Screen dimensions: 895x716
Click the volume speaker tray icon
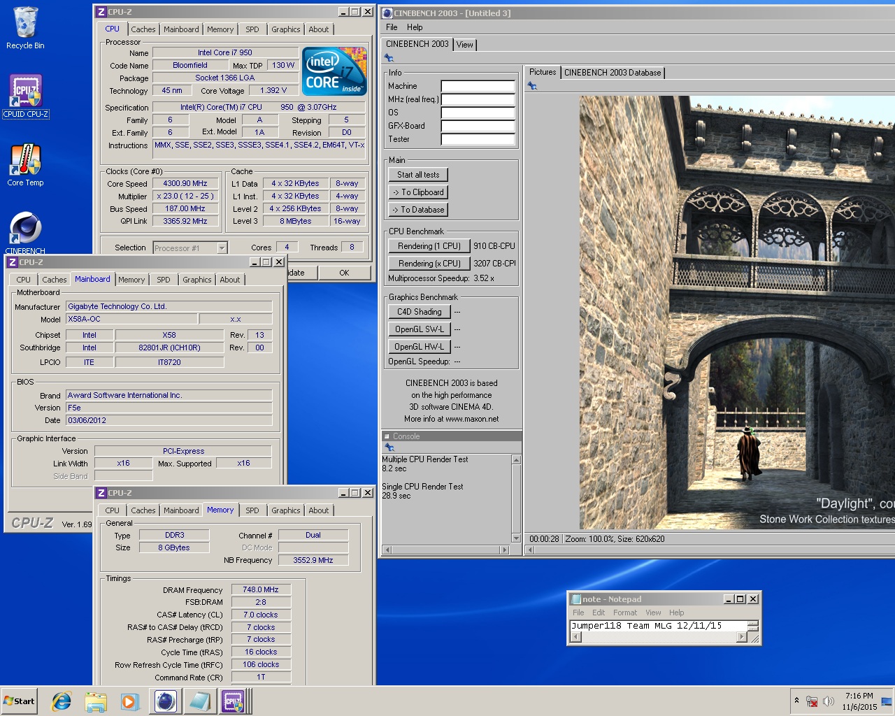[x=829, y=701]
